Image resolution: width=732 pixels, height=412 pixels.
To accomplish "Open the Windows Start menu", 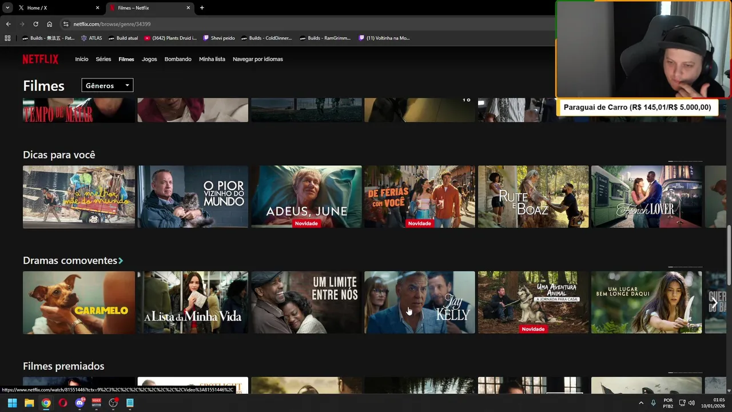I will (x=12, y=403).
